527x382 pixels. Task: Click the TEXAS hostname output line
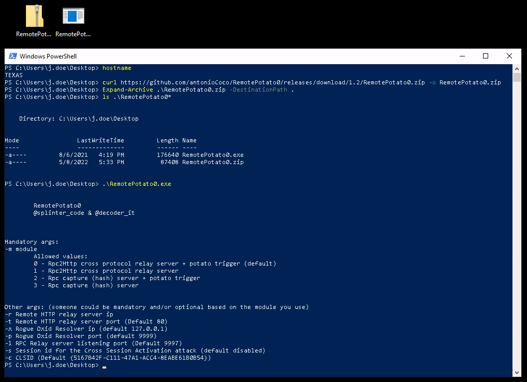click(13, 75)
